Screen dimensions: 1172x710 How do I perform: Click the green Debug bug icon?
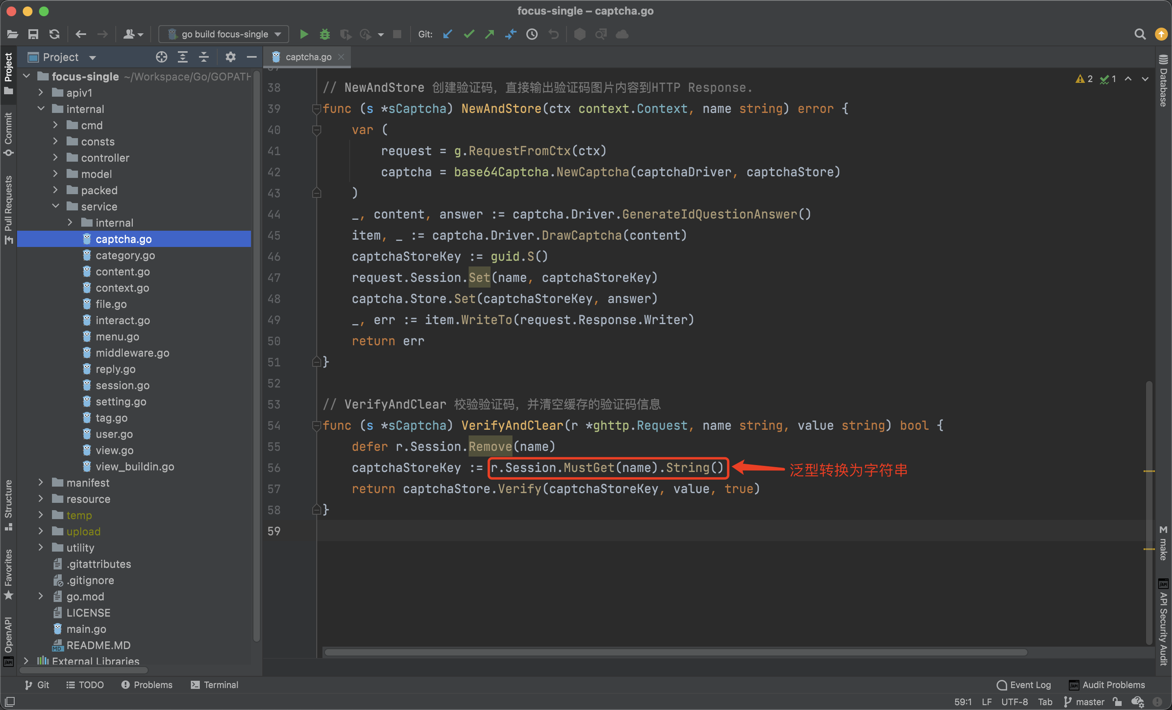(325, 34)
